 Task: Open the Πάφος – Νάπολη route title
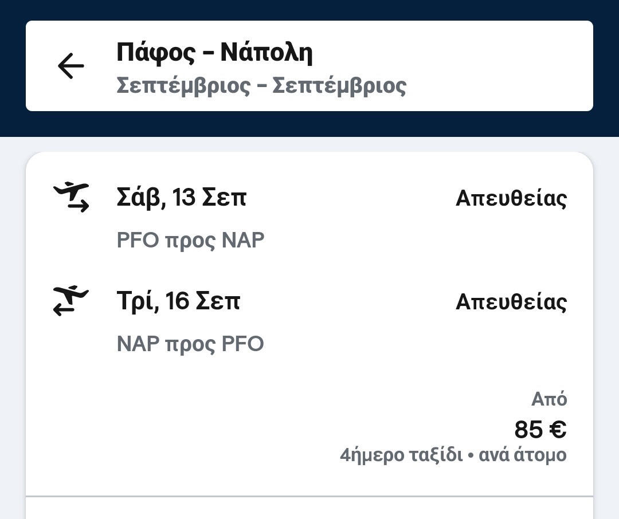tap(214, 53)
